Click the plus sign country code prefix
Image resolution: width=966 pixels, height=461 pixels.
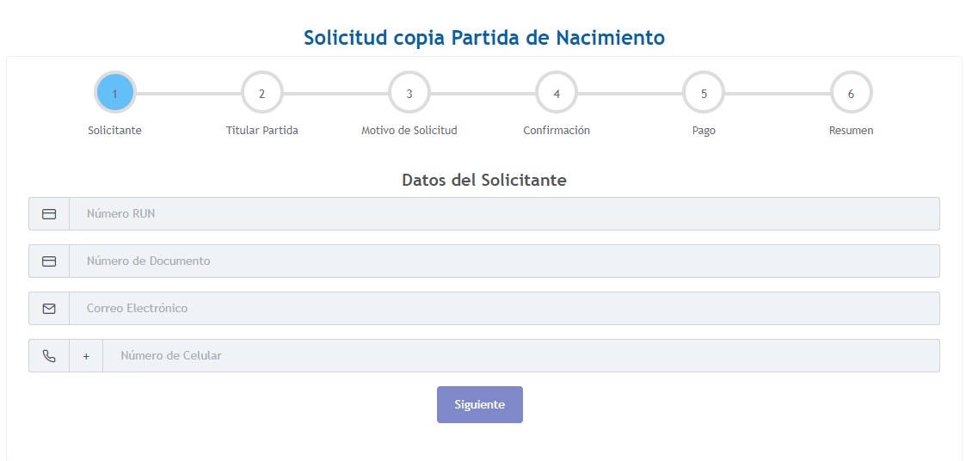tap(86, 356)
